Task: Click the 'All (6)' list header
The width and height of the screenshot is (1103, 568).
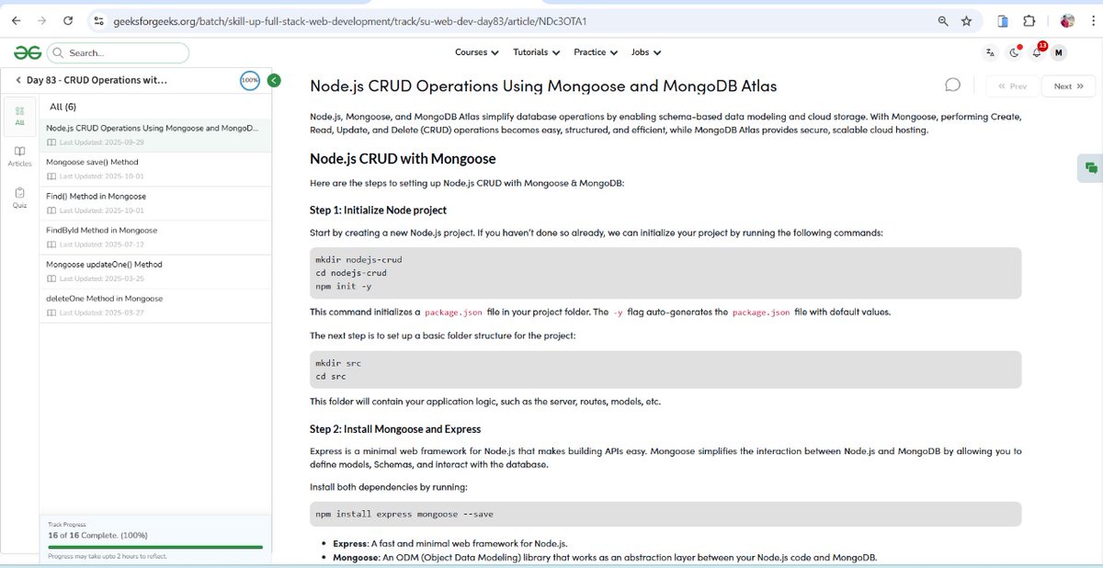Action: 63,107
